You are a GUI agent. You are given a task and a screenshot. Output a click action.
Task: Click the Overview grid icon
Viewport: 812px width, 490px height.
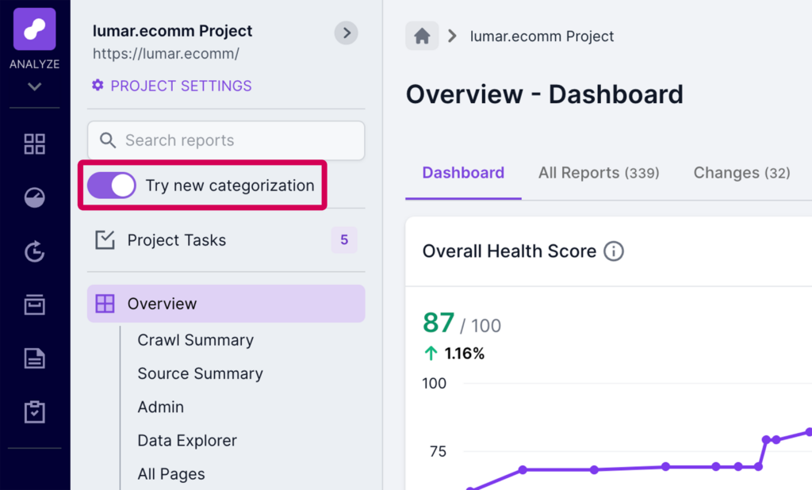(105, 304)
